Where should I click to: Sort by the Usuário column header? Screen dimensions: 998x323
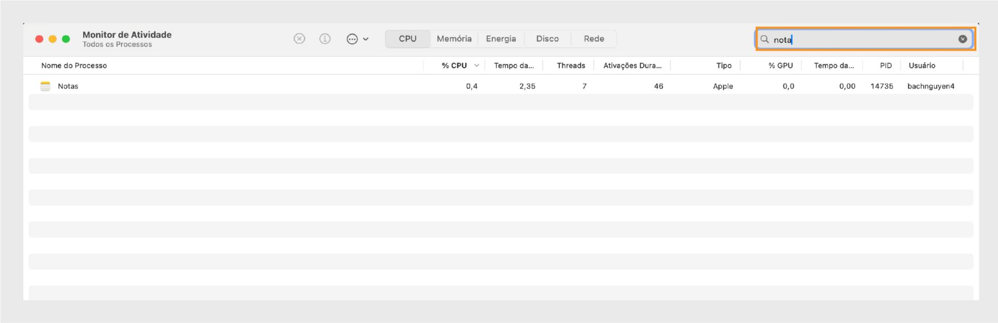click(922, 65)
